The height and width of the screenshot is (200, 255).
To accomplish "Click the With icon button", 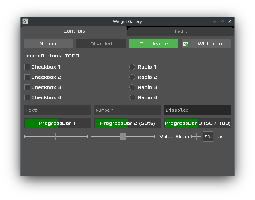I will [206, 43].
